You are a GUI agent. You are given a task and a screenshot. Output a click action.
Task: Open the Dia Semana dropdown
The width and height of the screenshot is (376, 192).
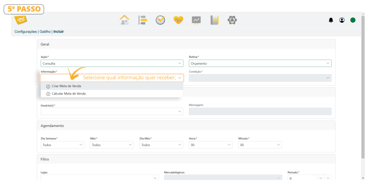coord(62,145)
